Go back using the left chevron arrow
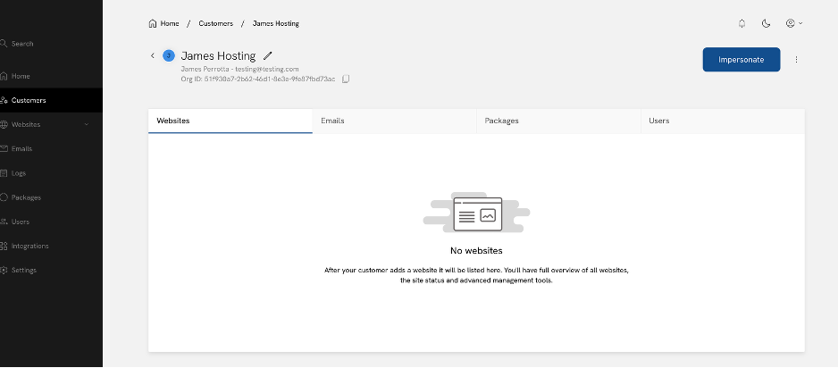The height and width of the screenshot is (368, 838). 152,55
